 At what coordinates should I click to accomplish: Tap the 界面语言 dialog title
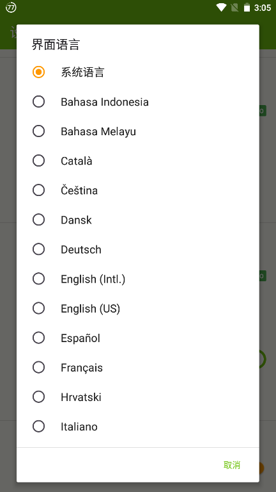[56, 44]
